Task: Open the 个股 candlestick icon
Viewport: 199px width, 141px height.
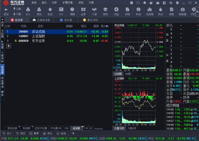Action: (x=94, y=10)
